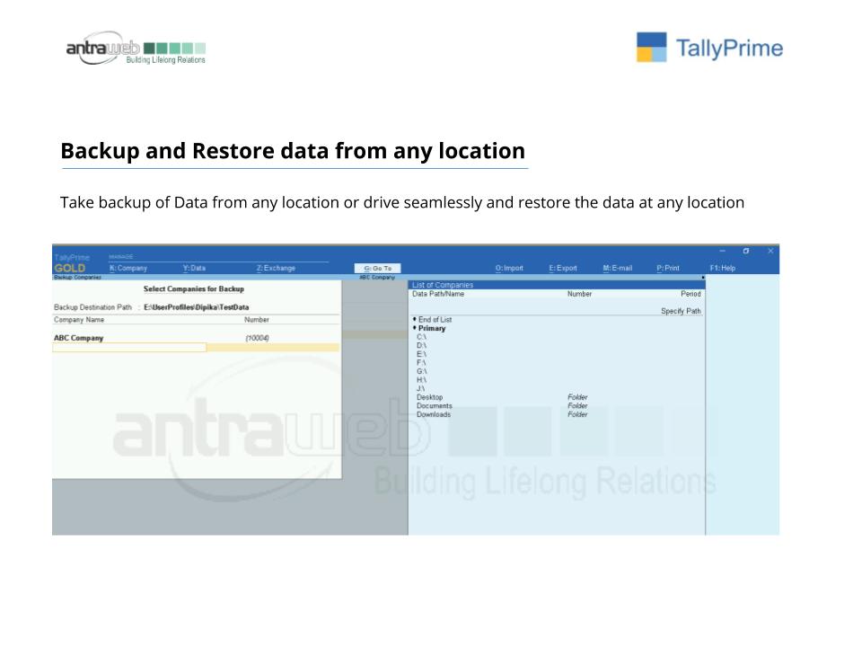
Task: Open the O: Import menu
Action: coord(509,268)
